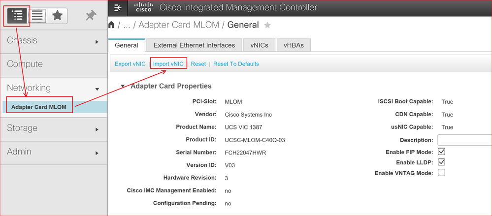Image resolution: width=492 pixels, height=216 pixels.
Task: Collapse the Networking menu section
Action: [53, 88]
